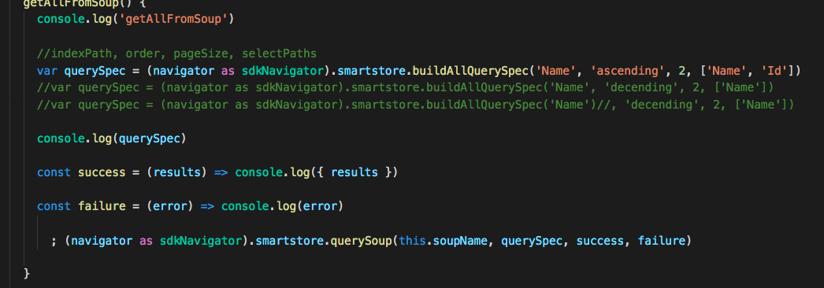Viewport: 824px width, 288px height.
Task: Click console.log(querySpec) statement
Action: pos(112,139)
